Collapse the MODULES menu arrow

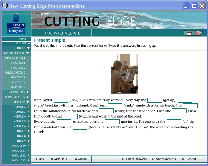click(29, 43)
